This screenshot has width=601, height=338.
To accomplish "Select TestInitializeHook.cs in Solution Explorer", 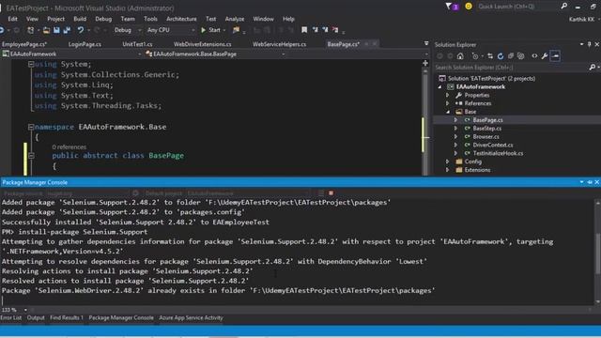I will click(x=498, y=153).
